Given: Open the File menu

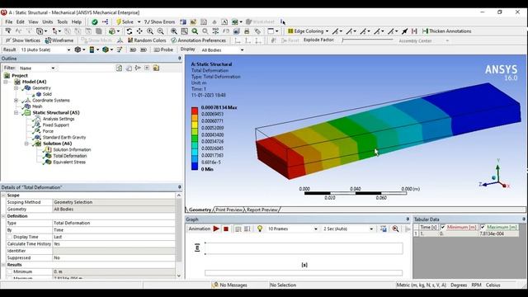Looking at the screenshot, I should tap(9, 22).
